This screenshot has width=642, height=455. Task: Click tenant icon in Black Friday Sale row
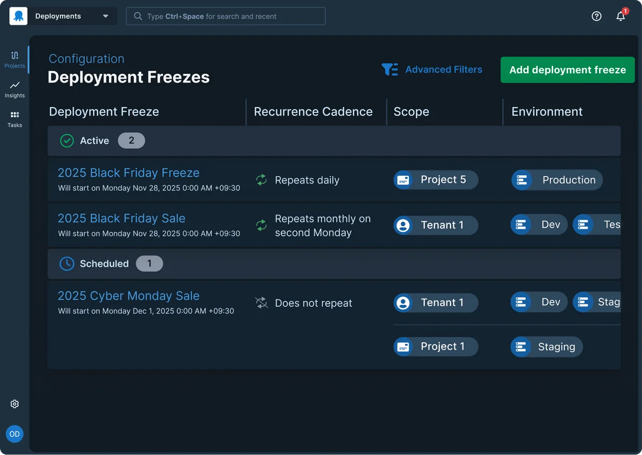coord(403,225)
